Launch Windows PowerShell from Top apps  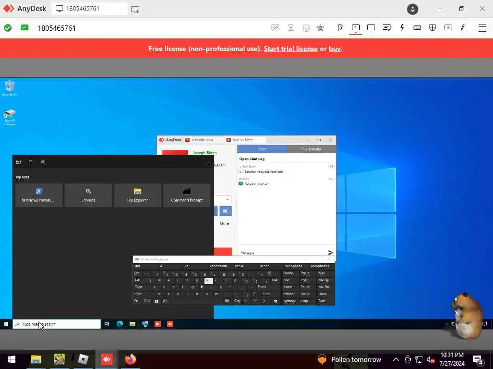[x=39, y=195]
